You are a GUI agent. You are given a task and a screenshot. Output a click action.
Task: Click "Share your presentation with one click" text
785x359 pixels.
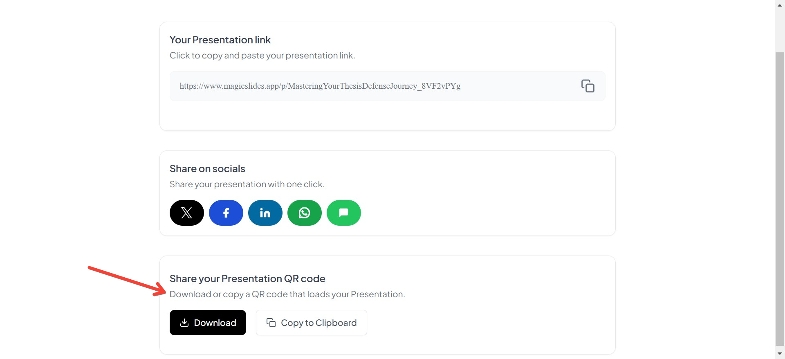247,184
